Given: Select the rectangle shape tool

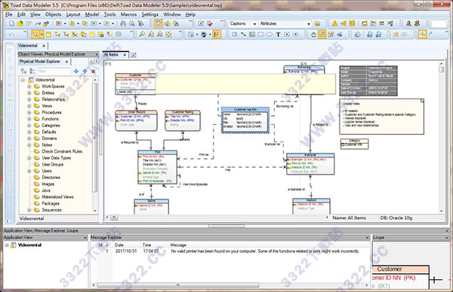Looking at the screenshot, I should [x=260, y=35].
